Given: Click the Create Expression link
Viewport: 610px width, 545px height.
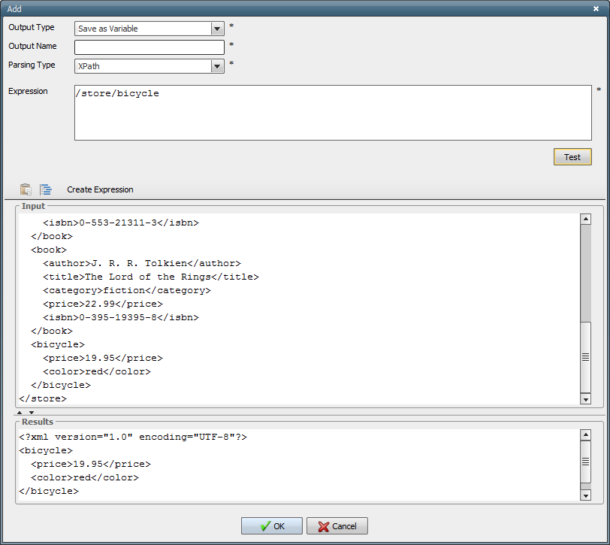Looking at the screenshot, I should click(x=100, y=189).
